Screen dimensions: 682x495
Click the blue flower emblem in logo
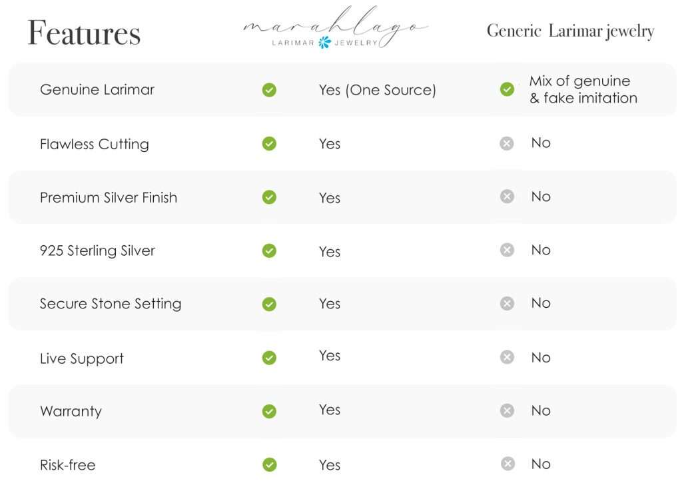click(324, 43)
